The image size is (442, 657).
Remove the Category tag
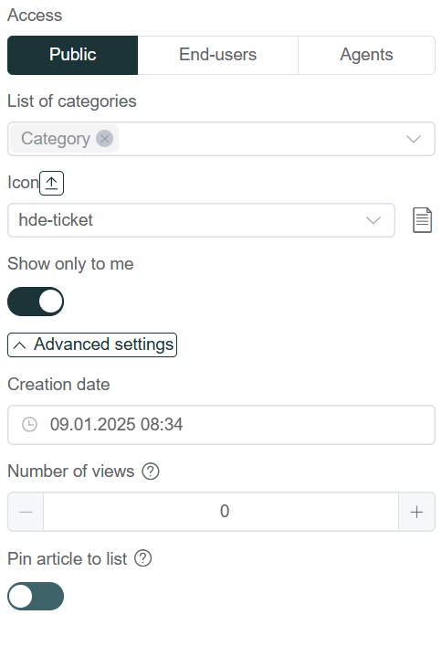(105, 138)
